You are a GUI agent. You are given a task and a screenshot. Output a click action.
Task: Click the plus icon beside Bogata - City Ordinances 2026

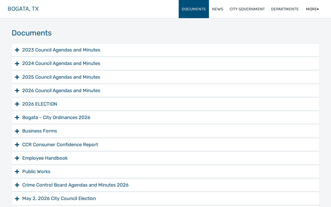(17, 117)
